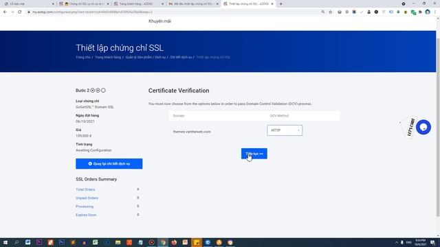The height and width of the screenshot is (247, 440).
Task: Open the Chrome extensions puzzle icon
Action: tap(420, 12)
